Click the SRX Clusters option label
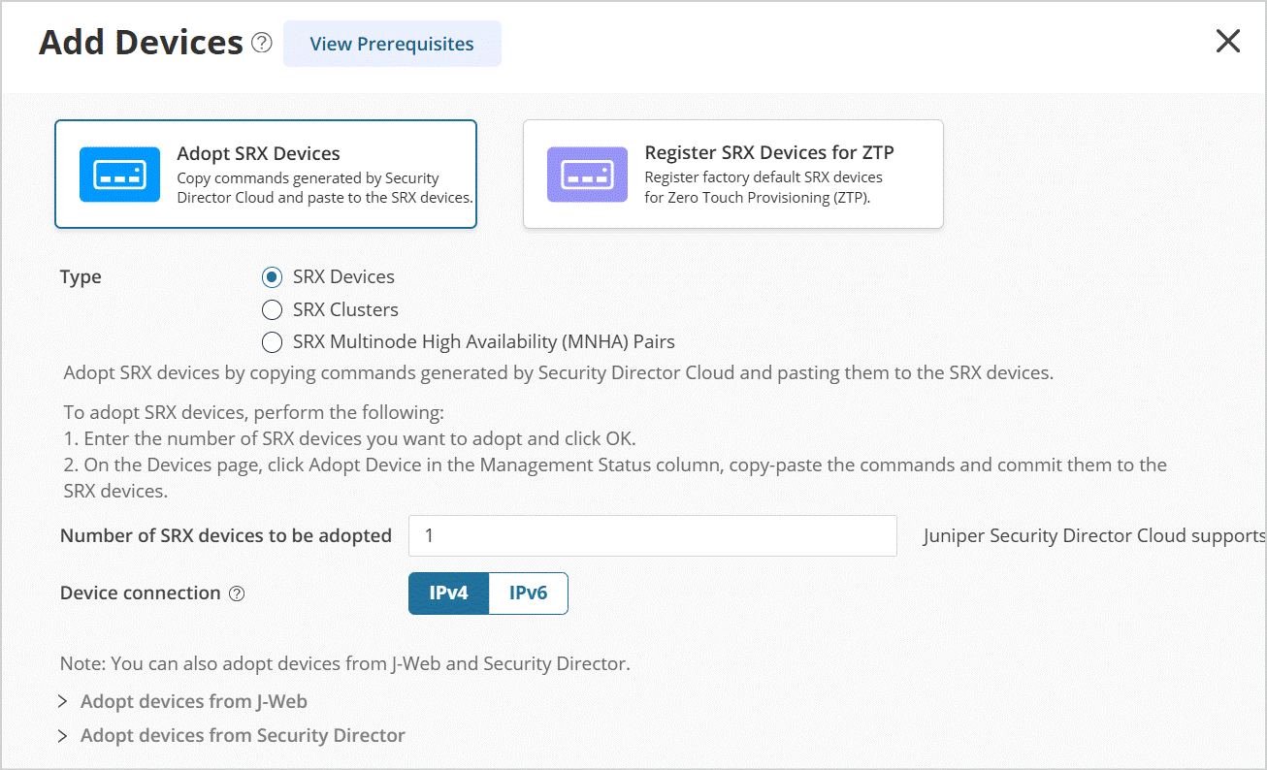 click(345, 310)
